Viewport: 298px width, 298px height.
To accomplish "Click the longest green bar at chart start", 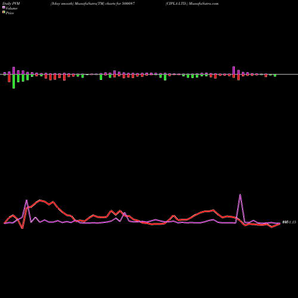I will click(14, 82).
